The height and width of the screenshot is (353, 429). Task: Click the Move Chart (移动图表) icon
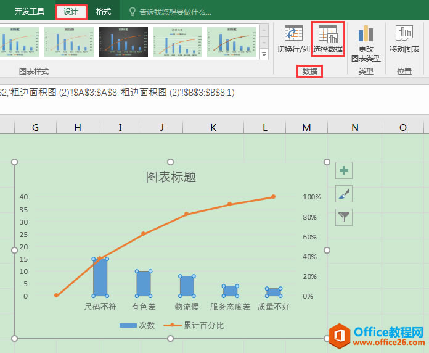click(x=404, y=33)
